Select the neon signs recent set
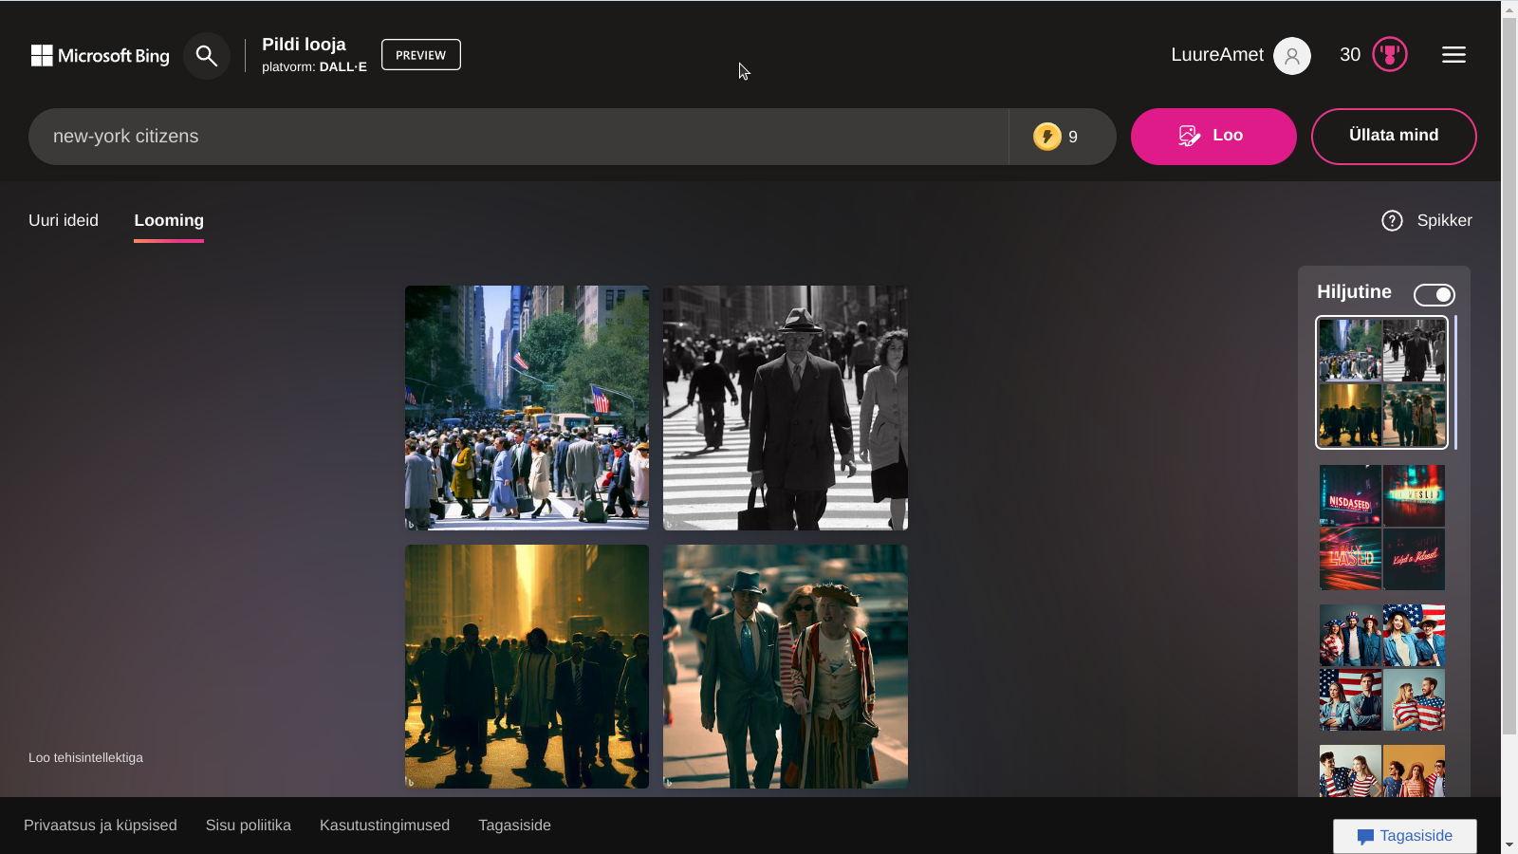 pos(1382,528)
